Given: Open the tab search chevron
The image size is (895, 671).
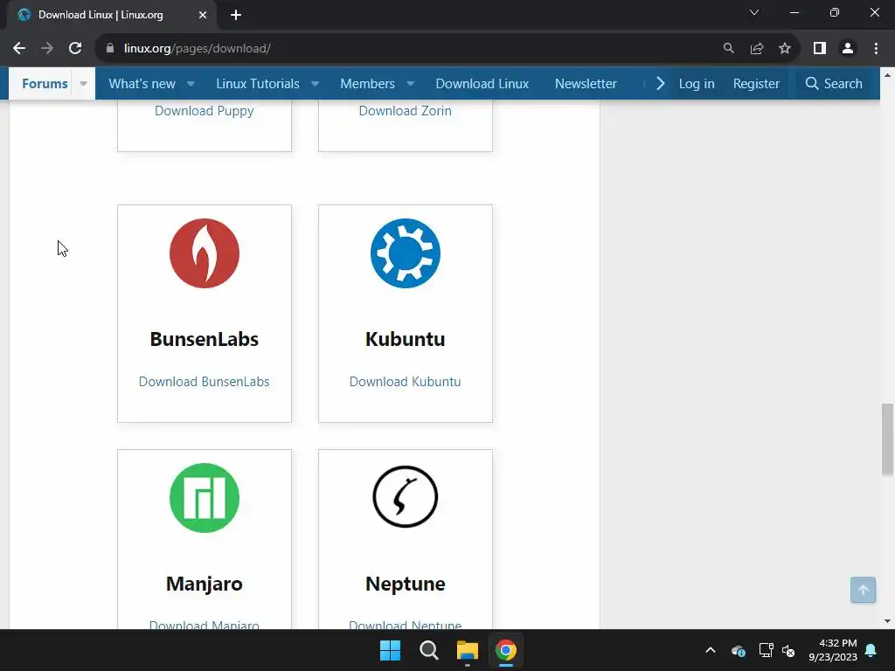Looking at the screenshot, I should (x=754, y=12).
